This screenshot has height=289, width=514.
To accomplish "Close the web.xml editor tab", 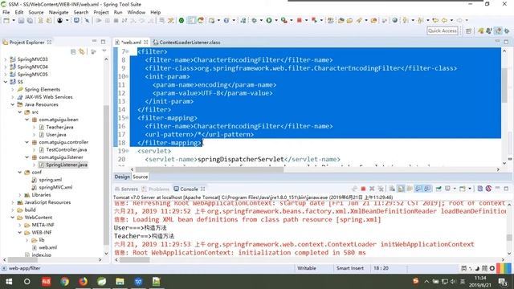I will pyautogui.click(x=145, y=43).
